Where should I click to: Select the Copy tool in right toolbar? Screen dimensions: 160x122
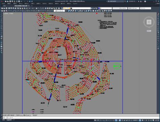pyautogui.click(x=158, y=16)
